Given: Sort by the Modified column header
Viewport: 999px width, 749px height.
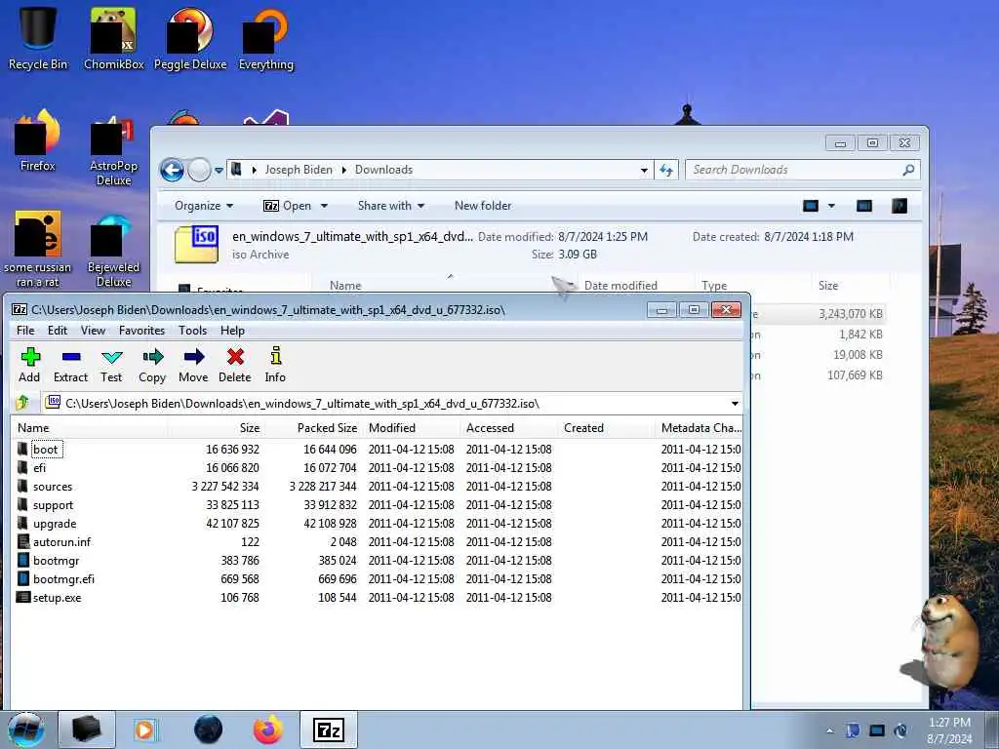Looking at the screenshot, I should (x=412, y=428).
